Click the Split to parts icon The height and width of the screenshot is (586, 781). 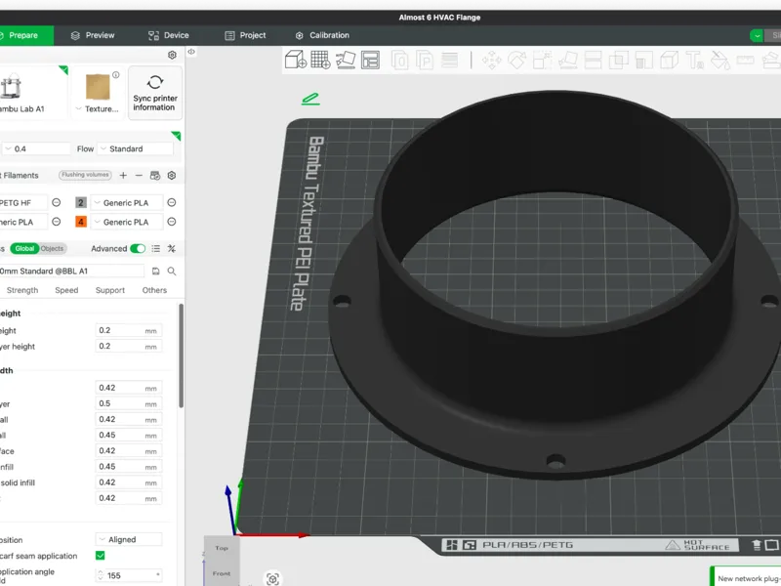(x=425, y=61)
